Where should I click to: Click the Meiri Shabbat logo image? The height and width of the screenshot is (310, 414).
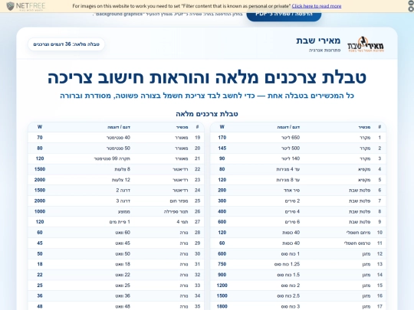point(366,44)
